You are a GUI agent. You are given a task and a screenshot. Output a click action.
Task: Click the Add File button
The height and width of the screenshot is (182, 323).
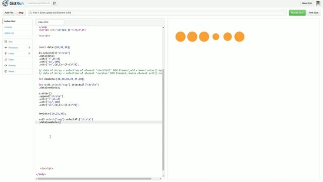point(9,13)
